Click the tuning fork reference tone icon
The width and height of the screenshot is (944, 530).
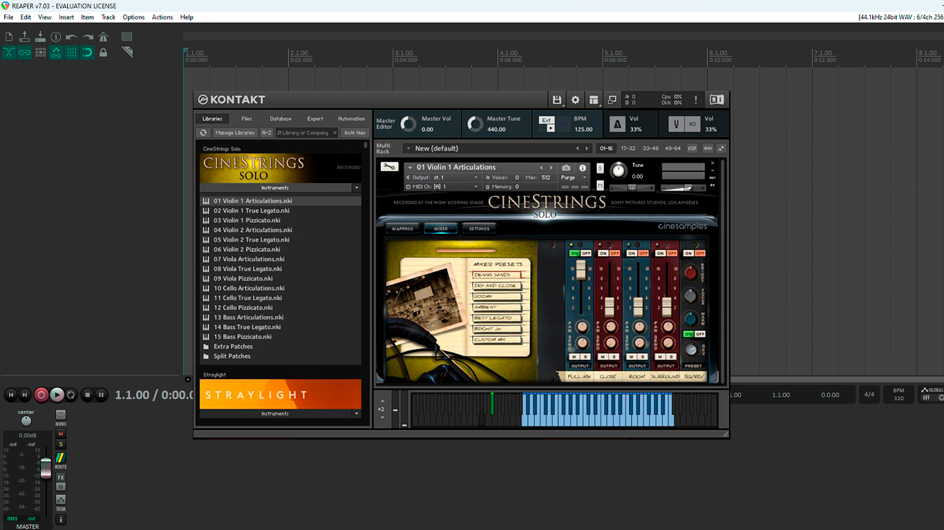click(x=677, y=124)
